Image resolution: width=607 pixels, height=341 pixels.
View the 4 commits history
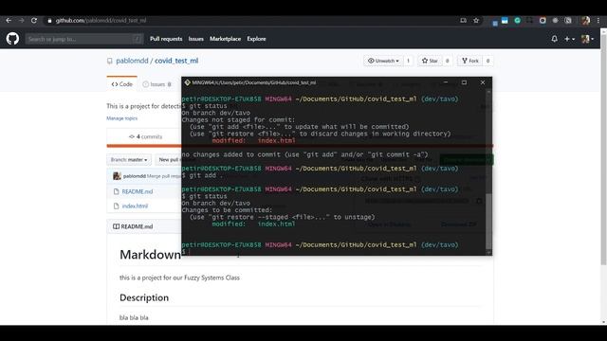pos(145,136)
